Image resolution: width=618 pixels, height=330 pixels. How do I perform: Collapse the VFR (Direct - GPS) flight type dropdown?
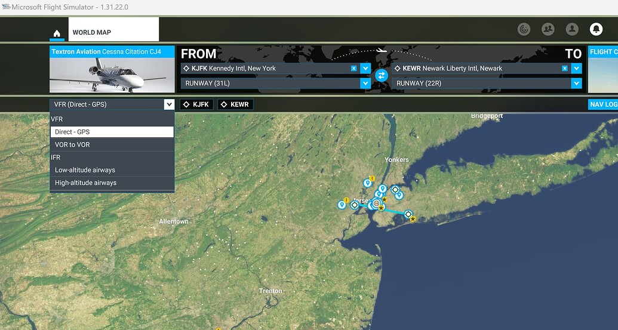pyautogui.click(x=169, y=104)
